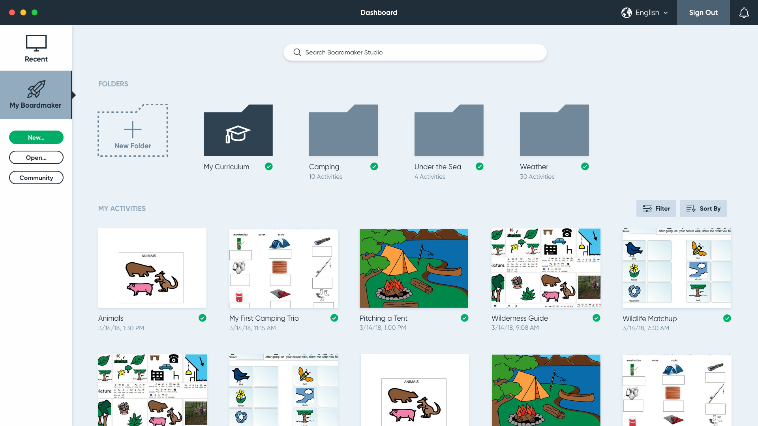The height and width of the screenshot is (426, 758).
Task: Click the plus icon for New Folder
Action: pos(133,129)
